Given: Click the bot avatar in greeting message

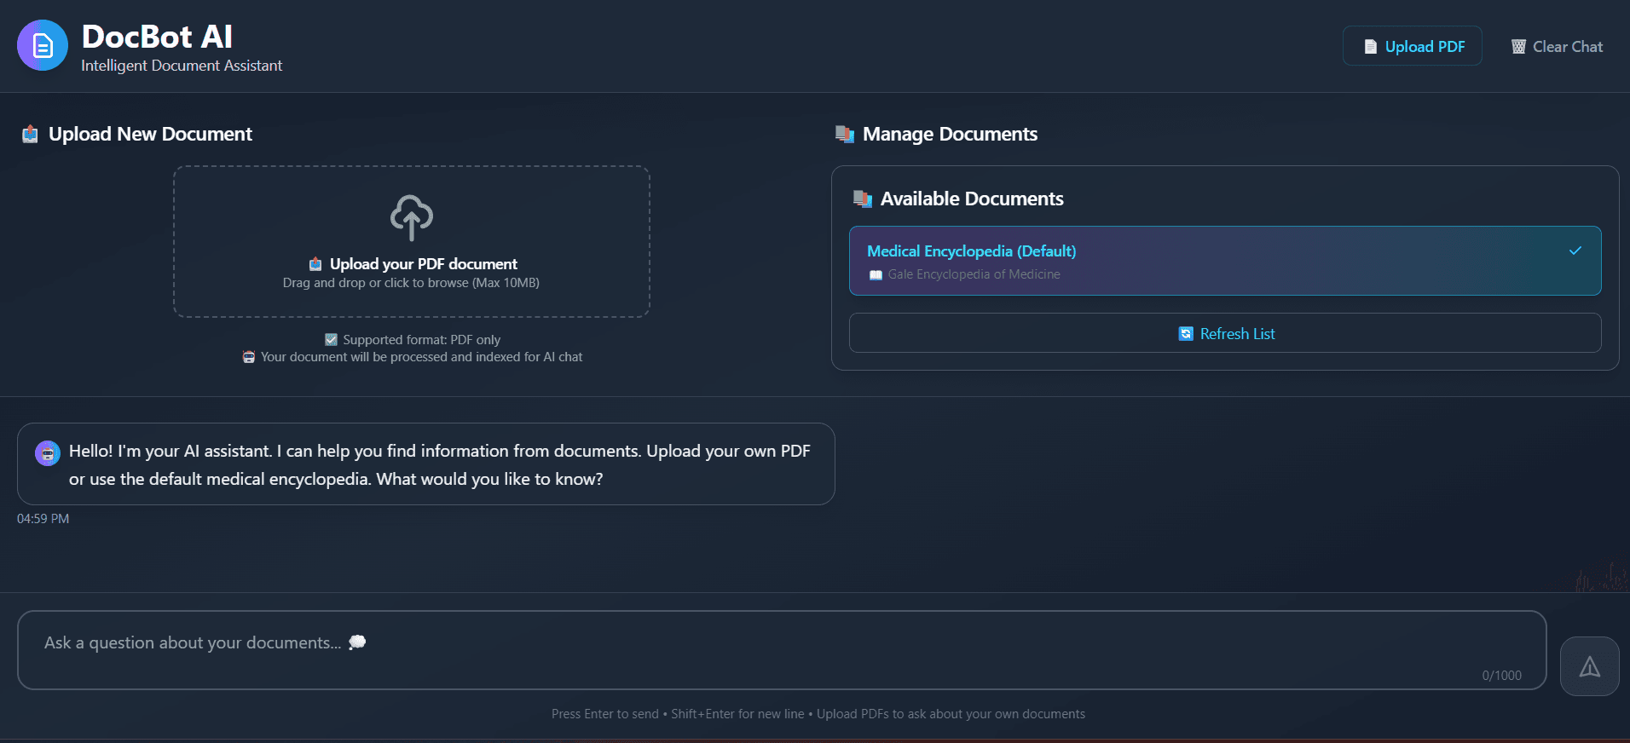Looking at the screenshot, I should [x=48, y=453].
